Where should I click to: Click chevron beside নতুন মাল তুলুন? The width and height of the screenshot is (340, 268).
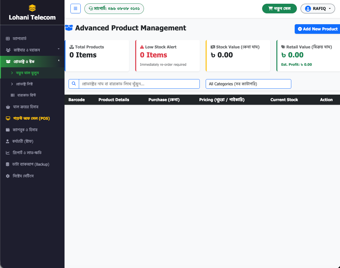[x=12, y=73]
